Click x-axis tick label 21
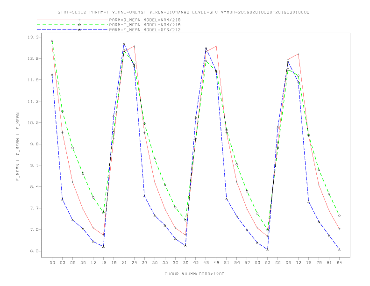Image resolution: width=370 pixels, height=286 pixels. (124, 263)
